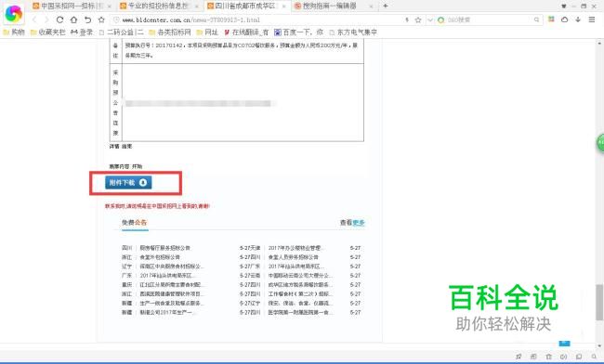This screenshot has width=604, height=364.
Task: Click the undo/restore closed tab icon
Action: [88, 19]
